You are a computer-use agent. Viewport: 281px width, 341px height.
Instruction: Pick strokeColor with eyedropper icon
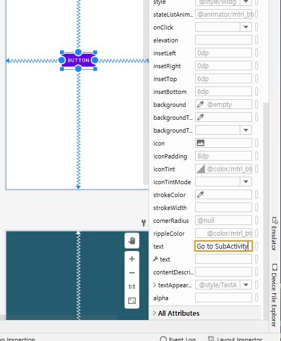click(x=201, y=194)
